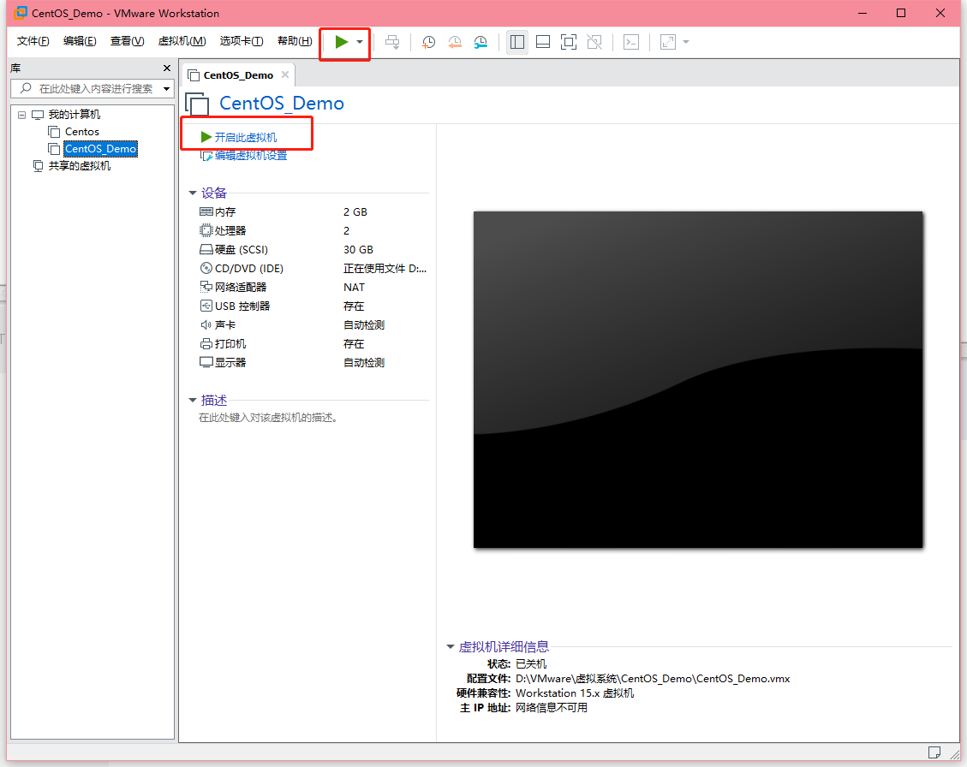Click the stretch guest display icon
The width and height of the screenshot is (967, 767).
[x=668, y=42]
